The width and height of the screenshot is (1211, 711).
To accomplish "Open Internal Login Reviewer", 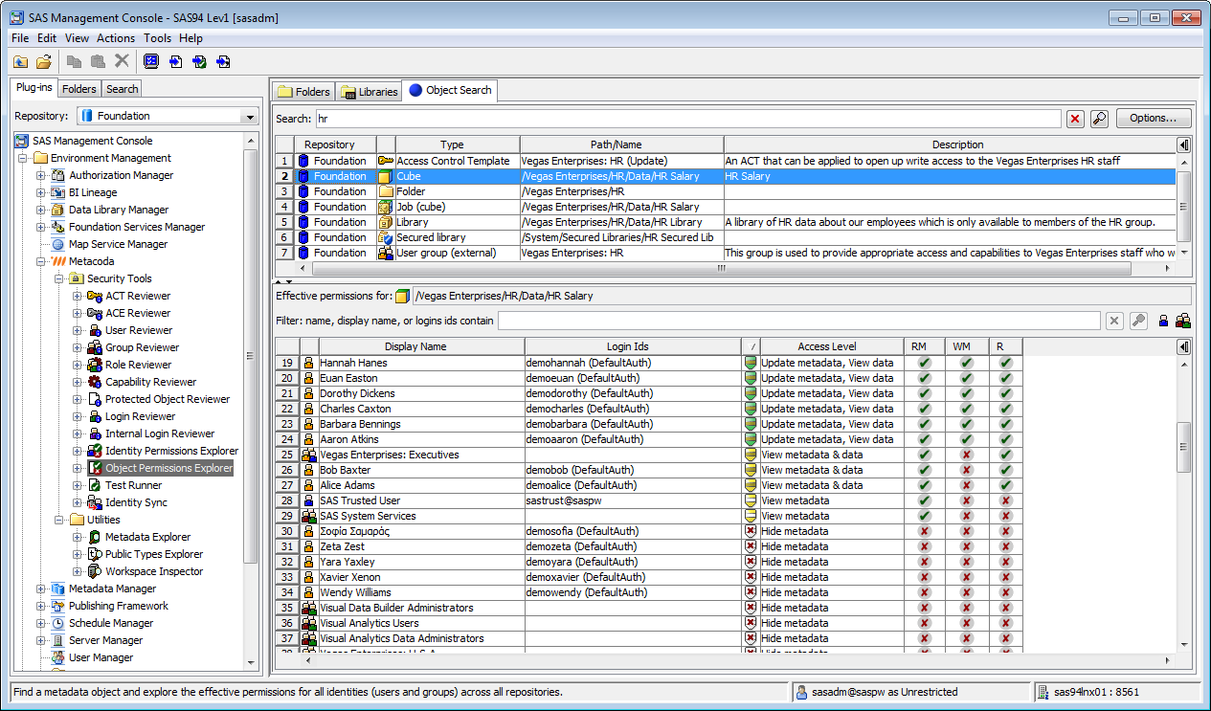I will point(160,433).
